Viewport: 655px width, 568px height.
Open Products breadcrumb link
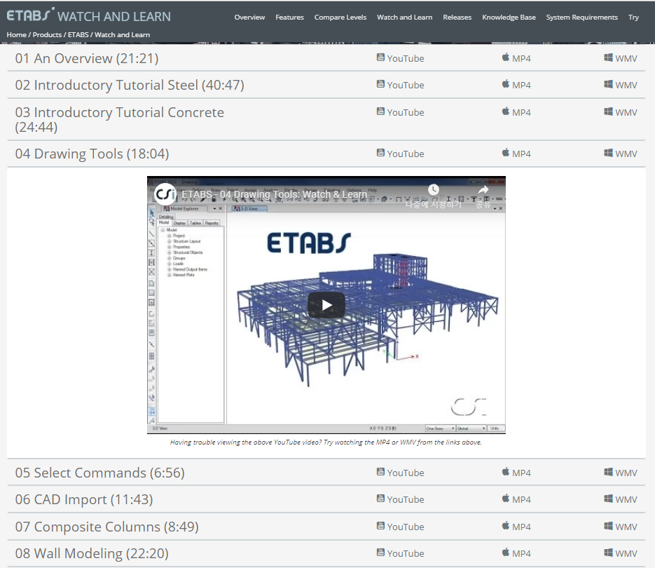[x=47, y=35]
